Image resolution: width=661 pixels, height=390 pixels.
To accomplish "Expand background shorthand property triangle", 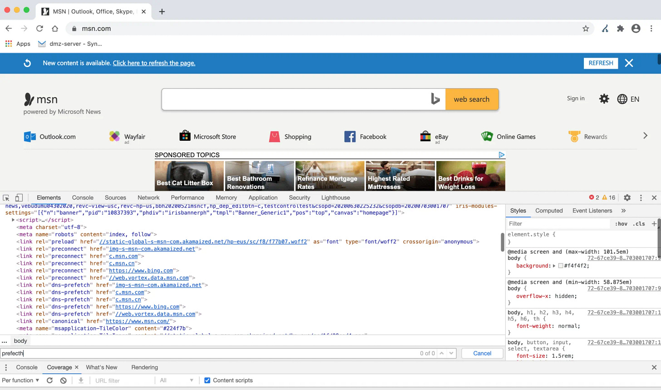I will click(x=554, y=266).
